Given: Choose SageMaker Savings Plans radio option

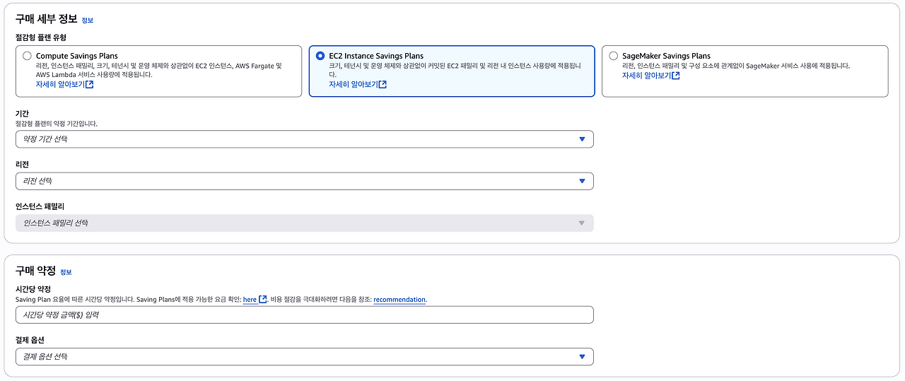Looking at the screenshot, I should (x=613, y=56).
